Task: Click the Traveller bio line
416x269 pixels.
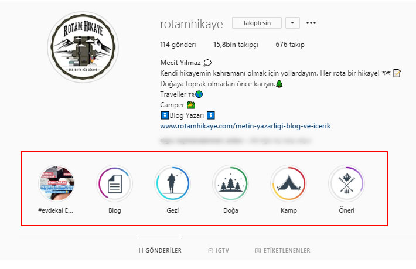Action: point(182,94)
